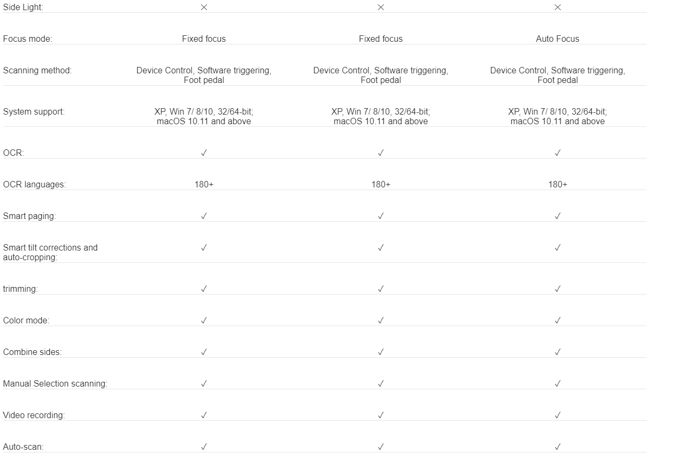The width and height of the screenshot is (699, 461).
Task: Click Combine sides checkmark in third column
Action: pyautogui.click(x=557, y=352)
